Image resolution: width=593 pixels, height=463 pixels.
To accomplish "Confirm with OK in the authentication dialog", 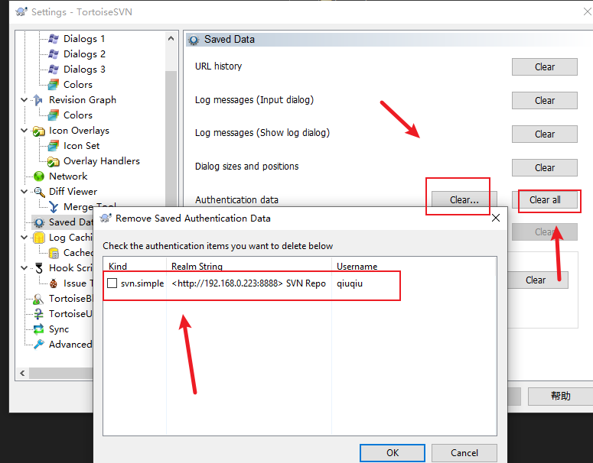I will point(393,453).
